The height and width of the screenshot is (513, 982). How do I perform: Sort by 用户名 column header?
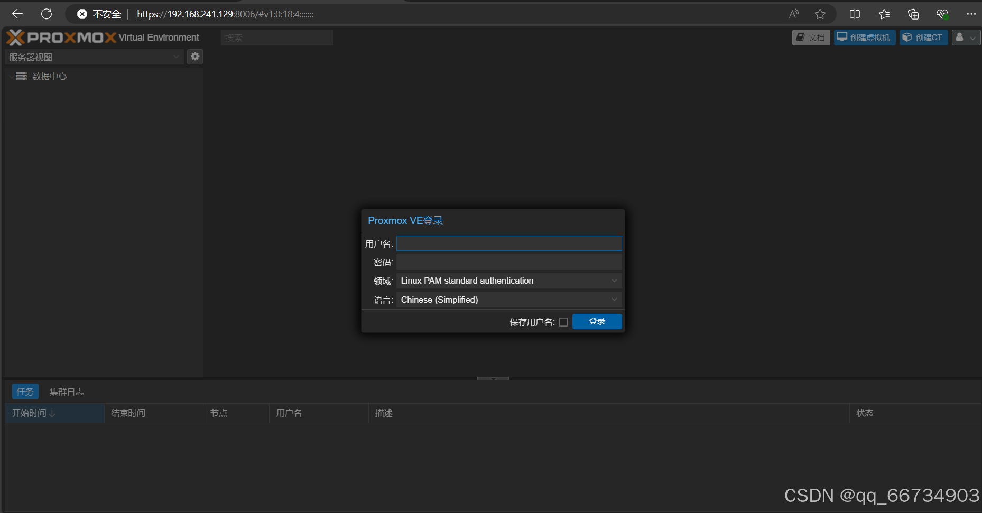[319, 413]
